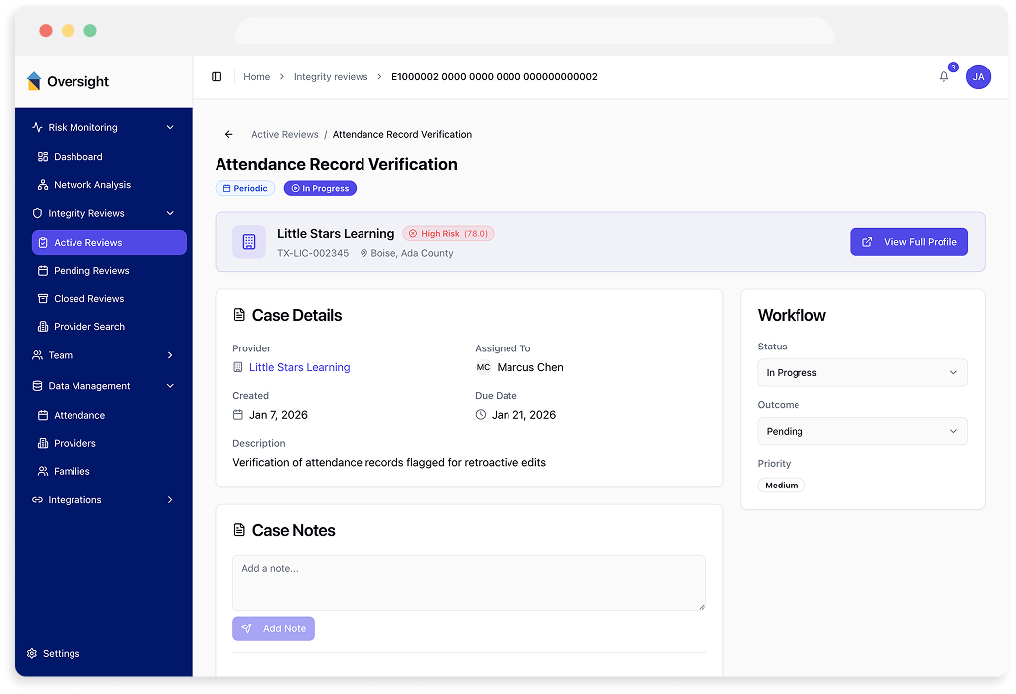Click the back arrow above Active Reviews
1016x694 pixels.
click(227, 134)
